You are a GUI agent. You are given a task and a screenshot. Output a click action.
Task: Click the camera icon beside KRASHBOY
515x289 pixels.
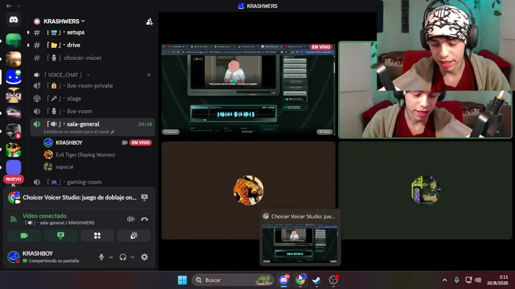coord(125,142)
